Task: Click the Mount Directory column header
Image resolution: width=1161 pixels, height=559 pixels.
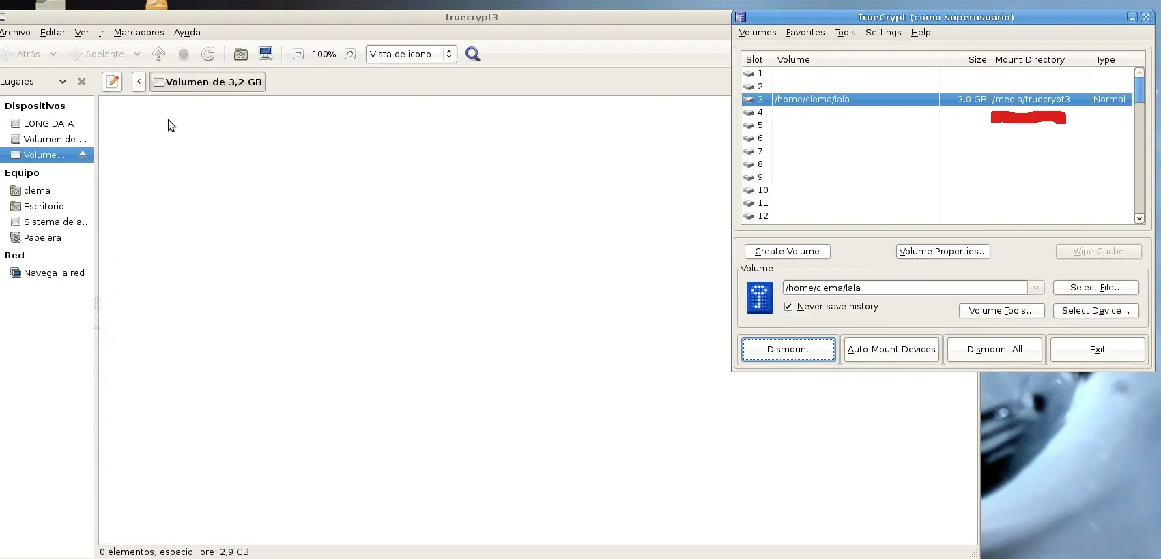Action: (1040, 59)
